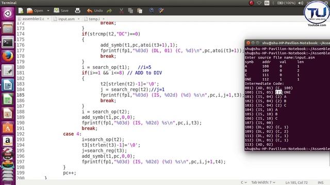The width and height of the screenshot is (330, 185).
Task: Create a new document in gedit
Action: (21, 10)
